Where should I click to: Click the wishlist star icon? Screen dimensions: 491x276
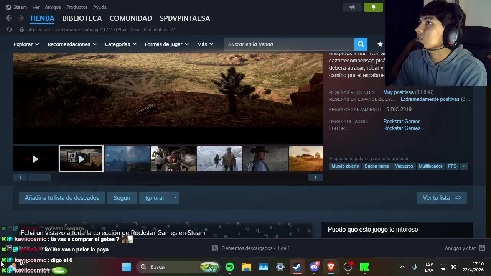coord(380,44)
